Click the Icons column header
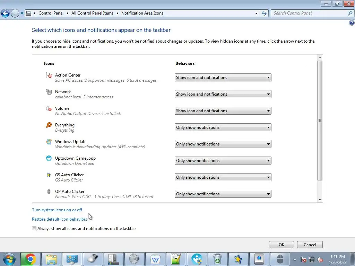Screen dimensions: 355x266 (x=49, y=63)
